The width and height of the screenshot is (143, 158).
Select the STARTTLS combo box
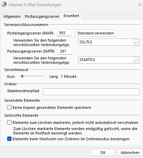tap(109, 60)
